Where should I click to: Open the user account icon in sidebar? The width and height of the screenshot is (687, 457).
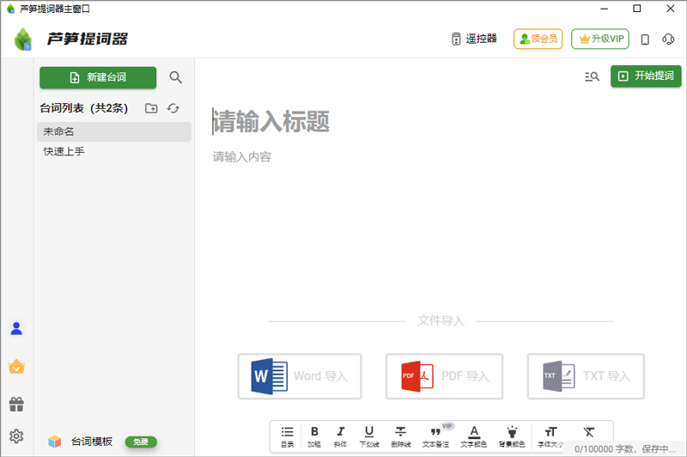pyautogui.click(x=16, y=329)
